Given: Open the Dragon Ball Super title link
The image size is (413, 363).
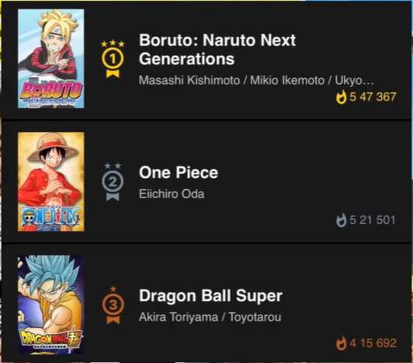Looking at the screenshot, I should [210, 295].
